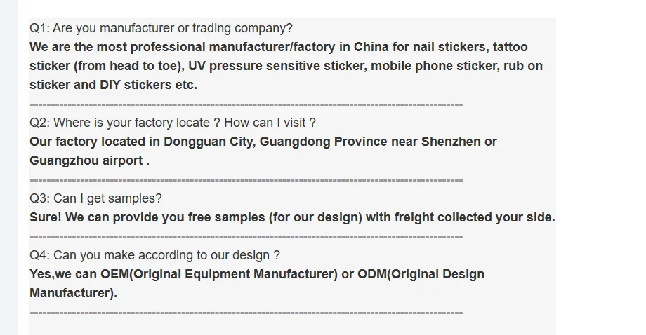Click the word "Shenzhen"
Screen dimensions: 646x335
(451, 142)
